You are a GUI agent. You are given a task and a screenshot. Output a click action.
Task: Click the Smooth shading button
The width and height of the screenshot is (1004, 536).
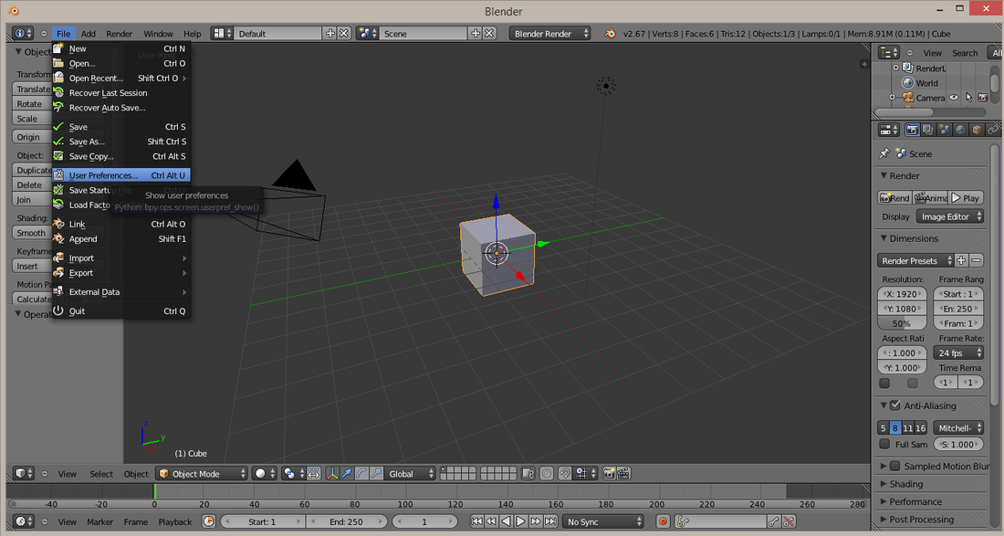pyautogui.click(x=32, y=233)
